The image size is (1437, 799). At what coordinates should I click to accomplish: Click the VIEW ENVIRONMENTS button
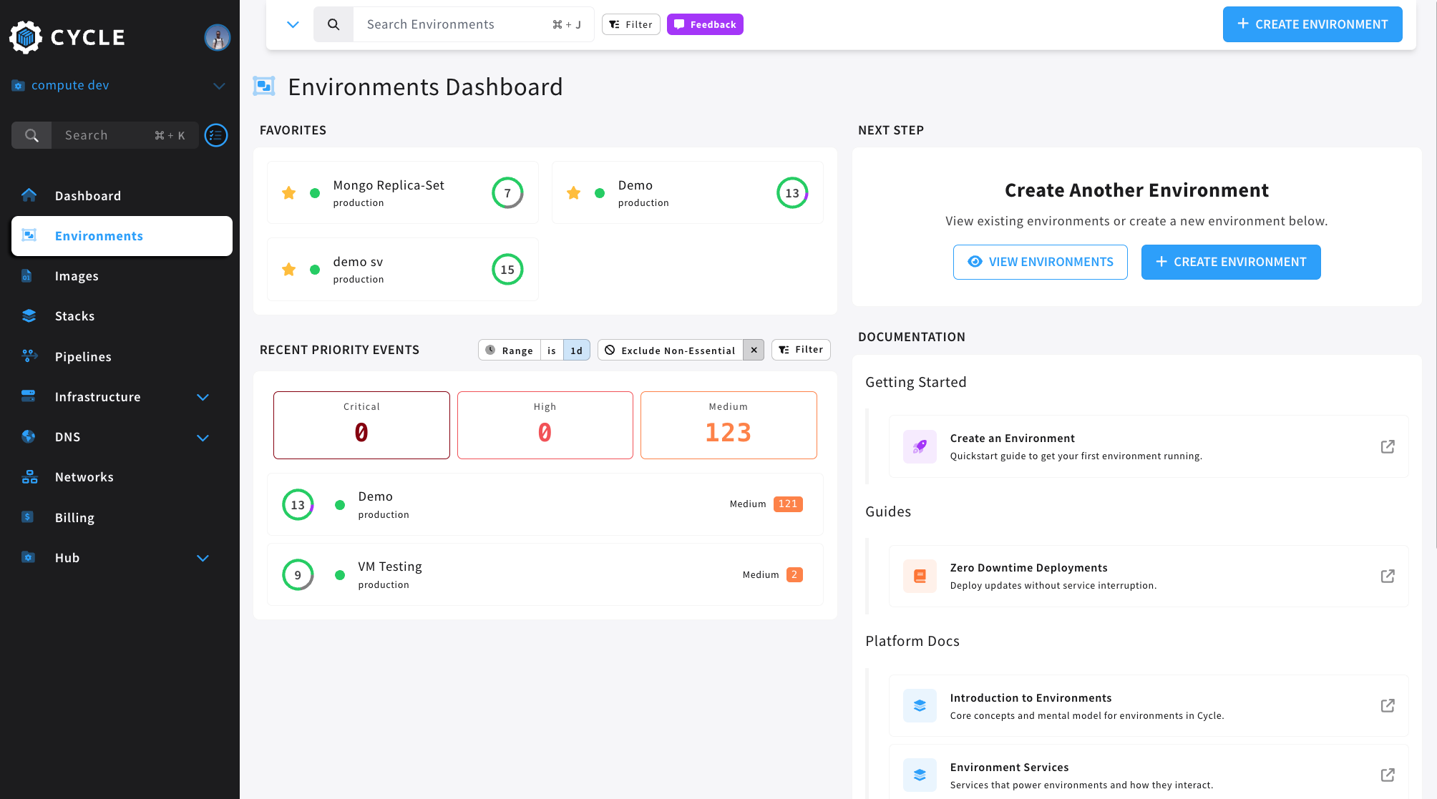pos(1040,262)
